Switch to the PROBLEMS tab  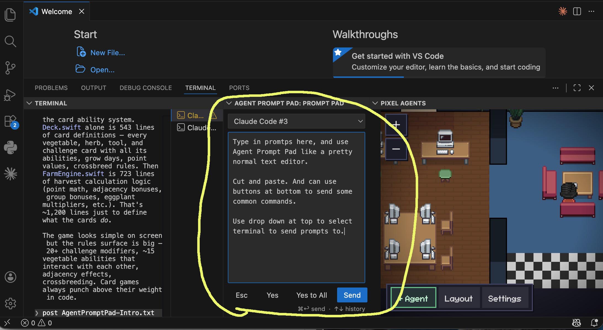(51, 88)
